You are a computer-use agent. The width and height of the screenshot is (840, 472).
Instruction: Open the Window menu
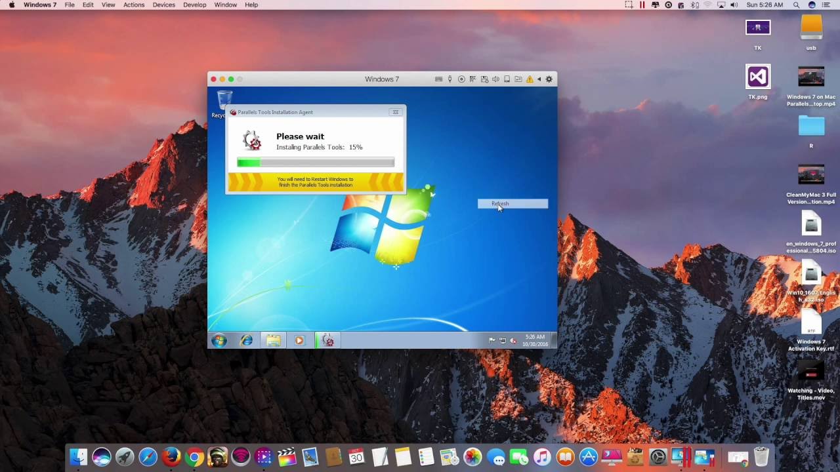[x=225, y=5]
